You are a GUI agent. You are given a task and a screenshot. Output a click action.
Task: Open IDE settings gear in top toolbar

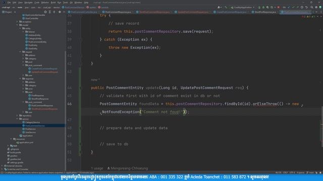pyautogui.click(x=316, y=8)
